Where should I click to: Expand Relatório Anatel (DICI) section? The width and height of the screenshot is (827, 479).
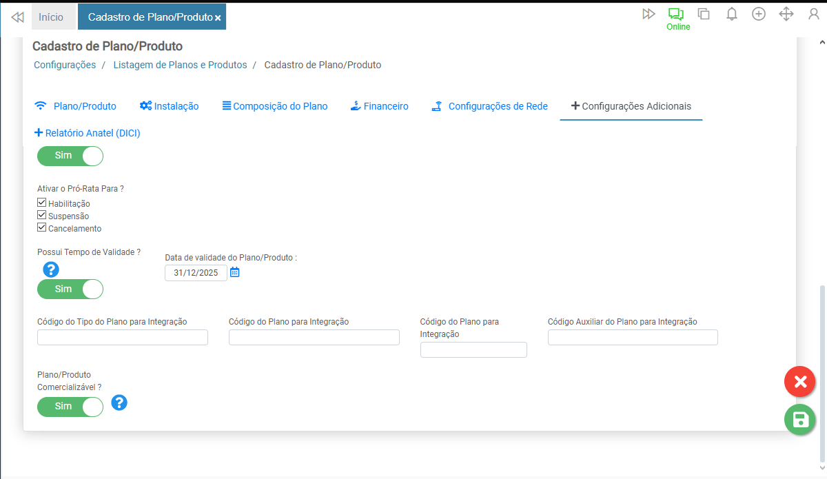(87, 133)
